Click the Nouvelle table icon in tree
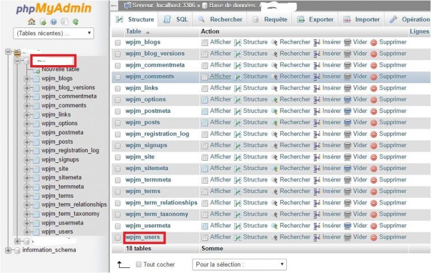Screen dimensions: 431x273 click(36, 70)
